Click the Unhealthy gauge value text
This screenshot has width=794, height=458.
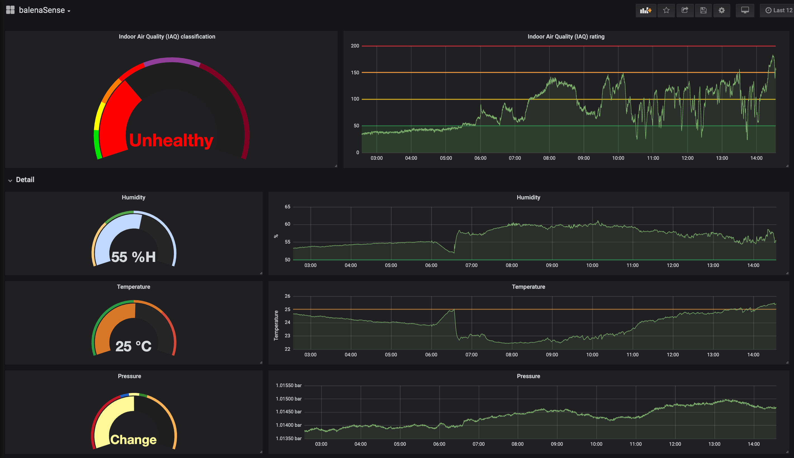tap(171, 140)
